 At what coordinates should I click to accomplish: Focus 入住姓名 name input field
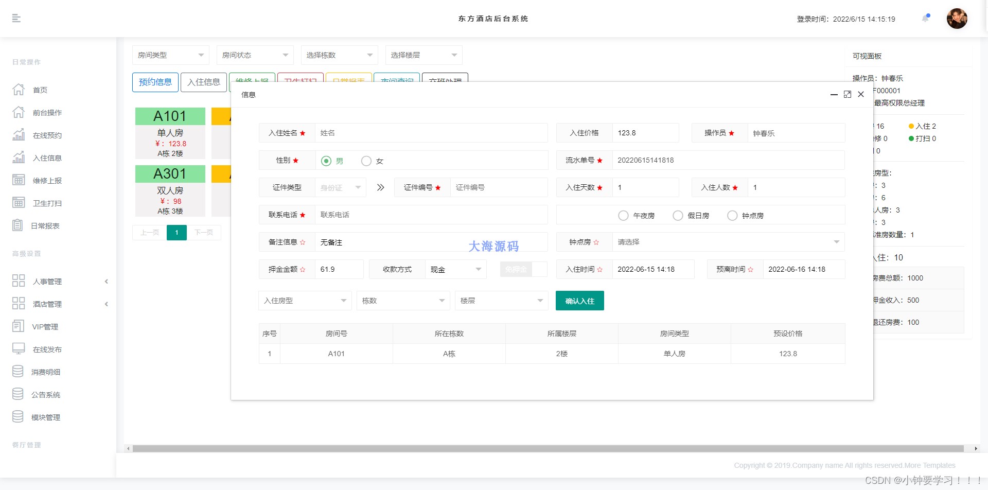pyautogui.click(x=431, y=133)
